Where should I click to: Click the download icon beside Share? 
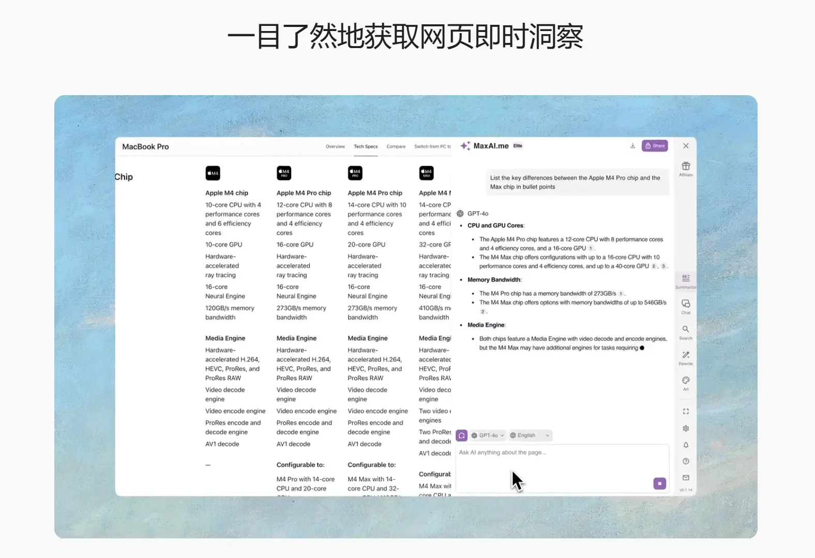point(632,146)
